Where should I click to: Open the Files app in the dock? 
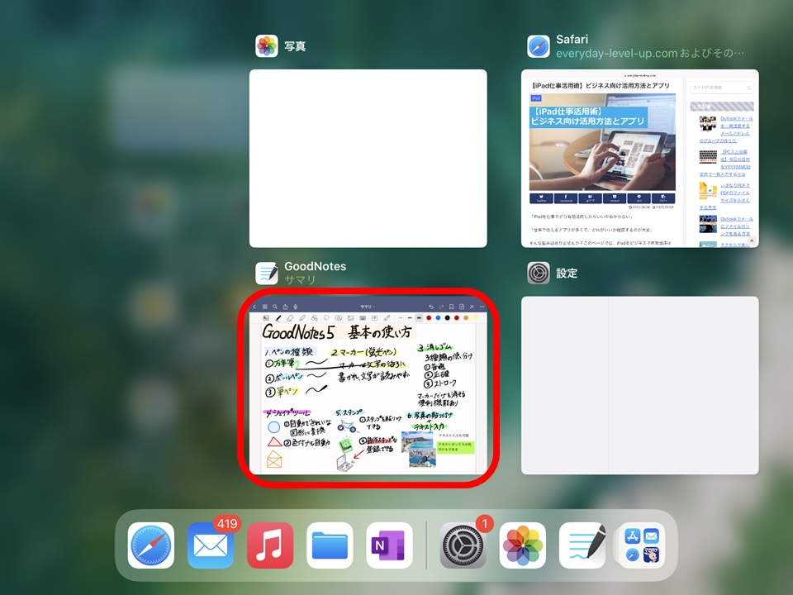(330, 545)
